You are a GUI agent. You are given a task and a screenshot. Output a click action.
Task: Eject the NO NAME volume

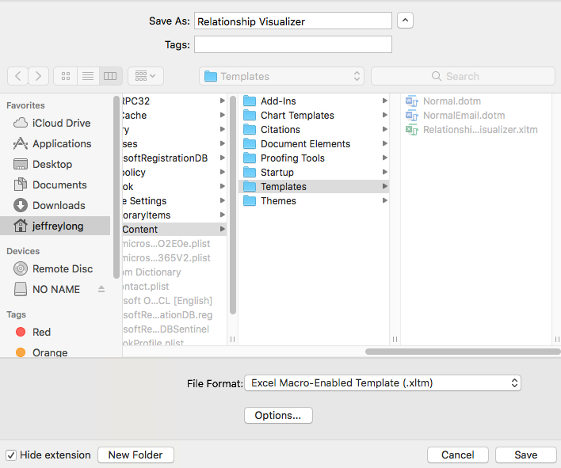tap(101, 290)
